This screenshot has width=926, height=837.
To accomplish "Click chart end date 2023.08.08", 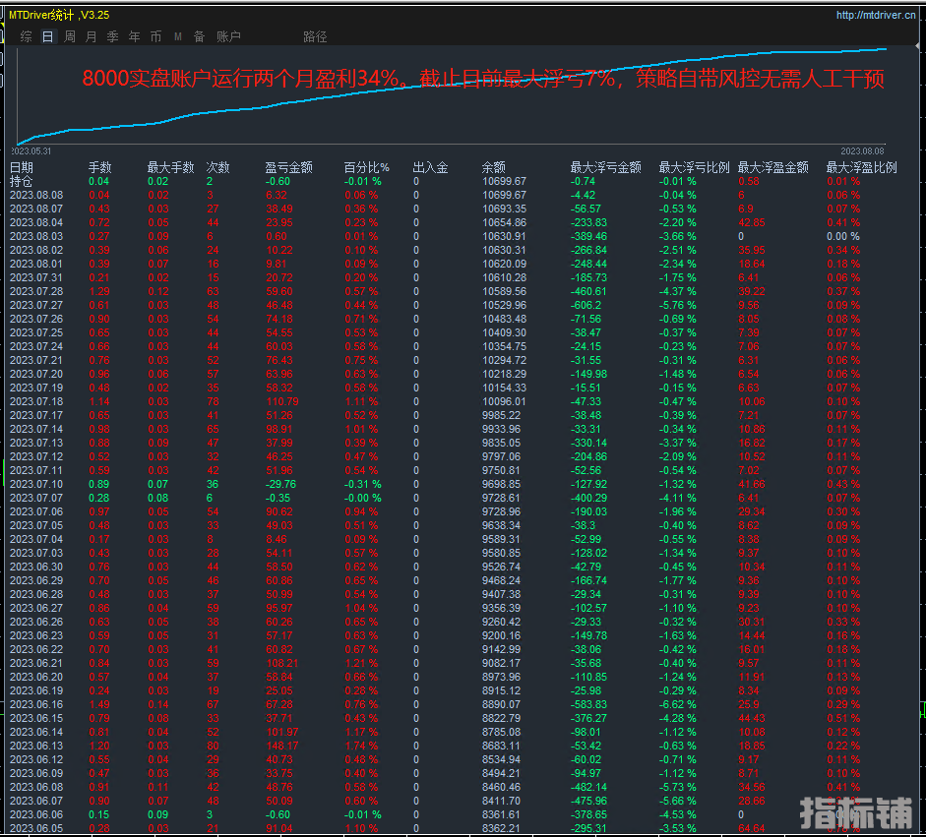I will click(863, 151).
